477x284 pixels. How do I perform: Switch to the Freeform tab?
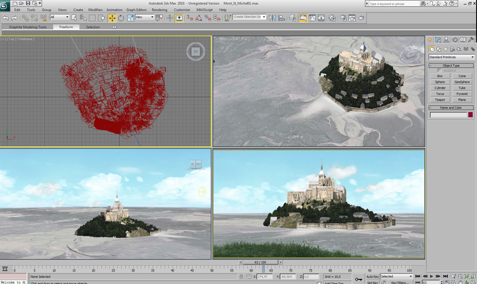[x=66, y=27]
